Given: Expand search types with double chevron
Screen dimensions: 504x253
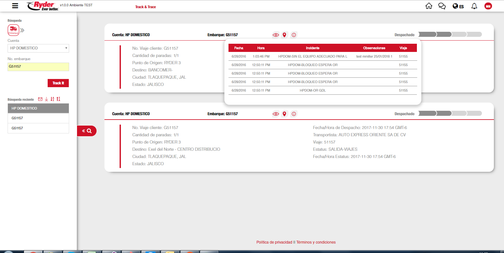Looking at the screenshot, I should (x=22, y=30).
